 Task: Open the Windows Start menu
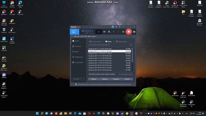click(37, 113)
